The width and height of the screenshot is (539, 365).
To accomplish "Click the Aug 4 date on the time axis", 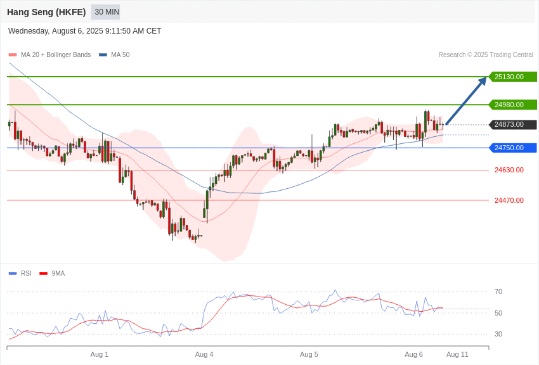I will [x=204, y=354].
